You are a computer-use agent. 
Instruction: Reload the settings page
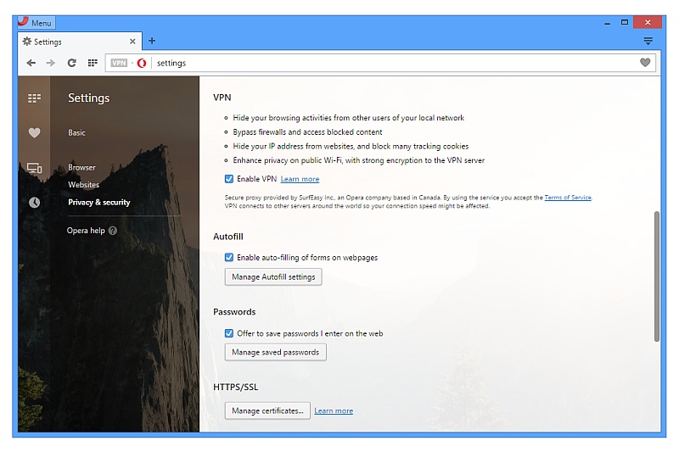point(71,63)
